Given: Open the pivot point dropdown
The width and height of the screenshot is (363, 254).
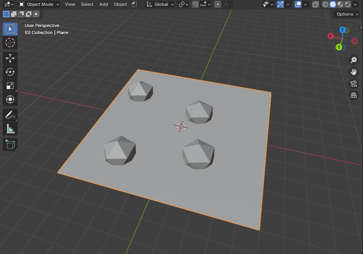Looking at the screenshot, I should [183, 4].
